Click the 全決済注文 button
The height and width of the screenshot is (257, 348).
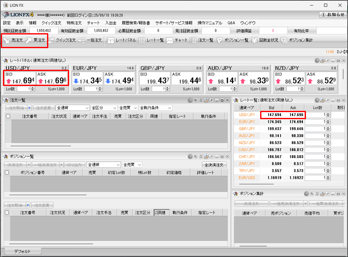[x=214, y=165]
